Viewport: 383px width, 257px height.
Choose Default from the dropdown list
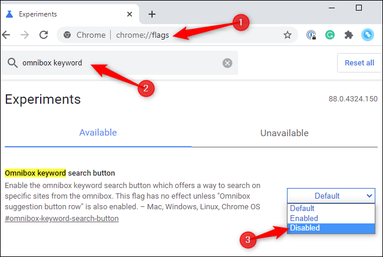tap(331, 209)
